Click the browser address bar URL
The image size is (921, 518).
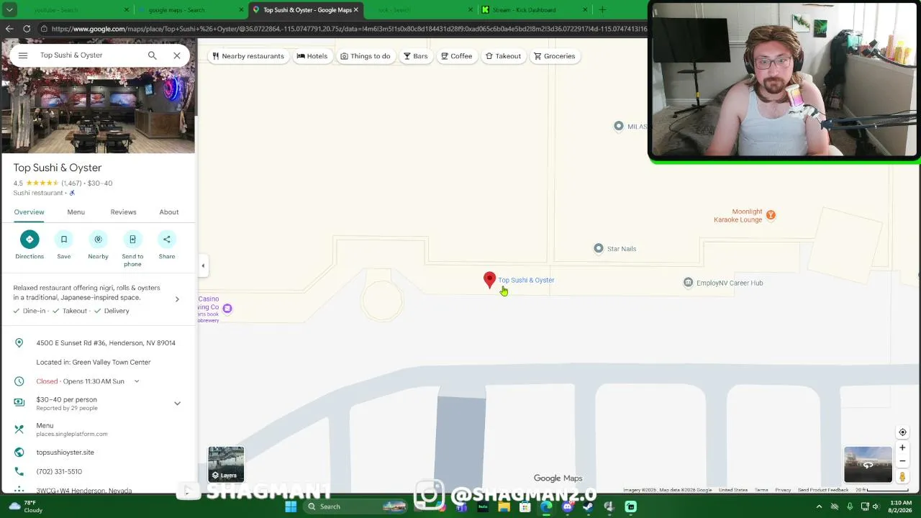click(348, 29)
